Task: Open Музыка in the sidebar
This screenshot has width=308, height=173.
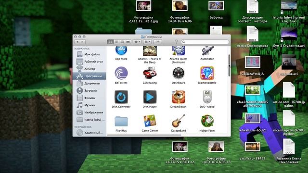Action: [x=90, y=105]
